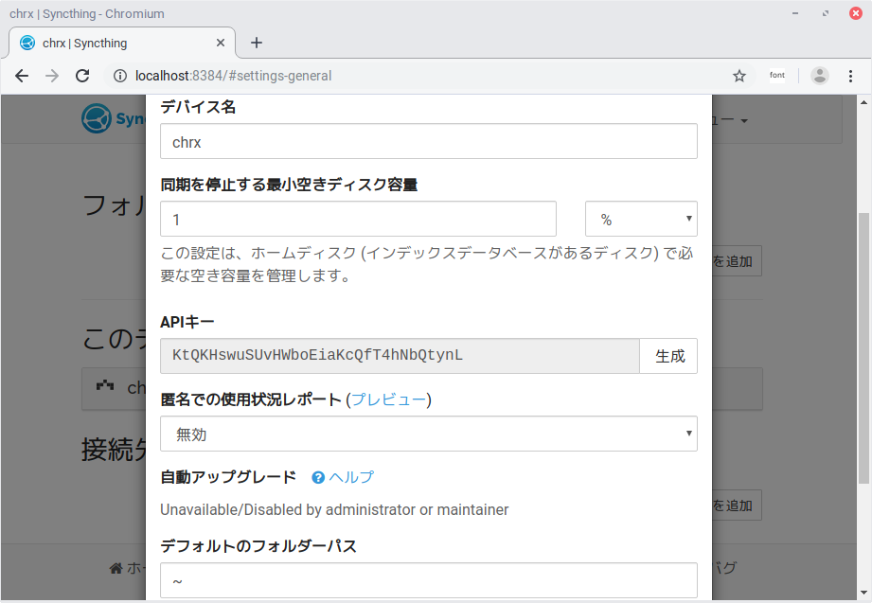This screenshot has width=872, height=603.
Task: Click the Syncthing logo in navbar
Action: click(x=98, y=119)
